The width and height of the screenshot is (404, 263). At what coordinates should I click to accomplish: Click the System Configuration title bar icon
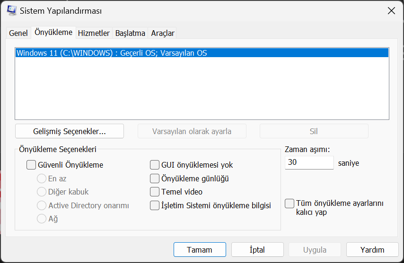pyautogui.click(x=10, y=10)
